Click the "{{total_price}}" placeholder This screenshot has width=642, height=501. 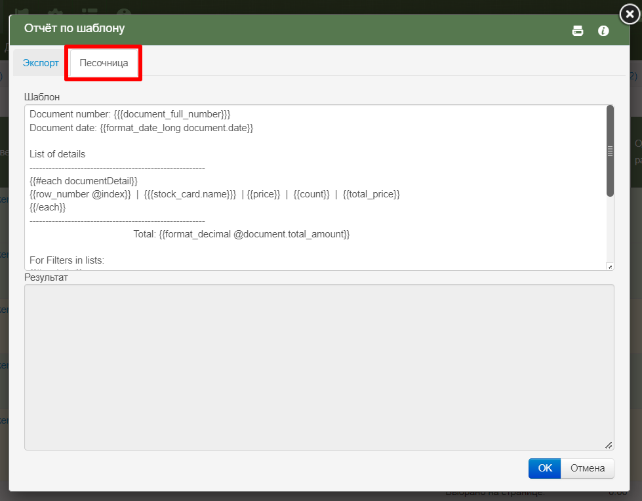coord(371,194)
